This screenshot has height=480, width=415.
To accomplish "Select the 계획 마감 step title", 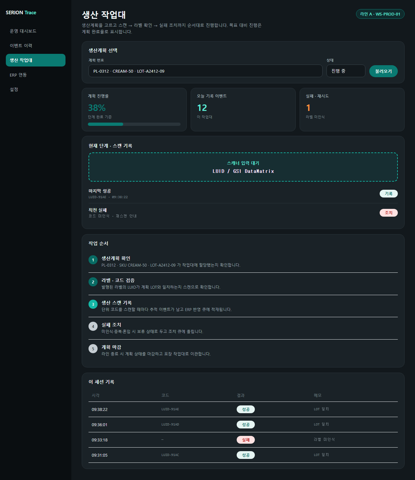I will (x=111, y=347).
